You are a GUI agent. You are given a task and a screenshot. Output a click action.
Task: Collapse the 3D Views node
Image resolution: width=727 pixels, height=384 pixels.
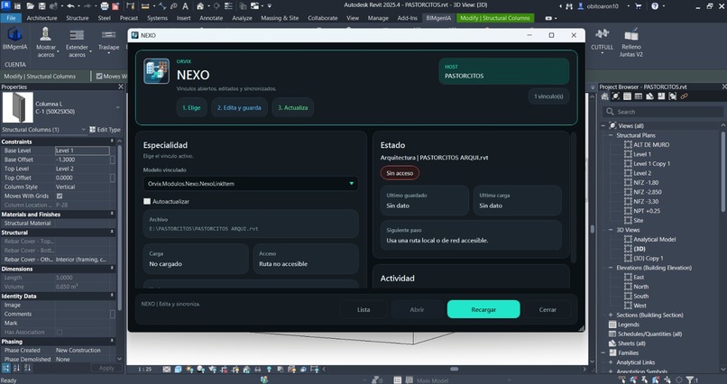pyautogui.click(x=611, y=230)
